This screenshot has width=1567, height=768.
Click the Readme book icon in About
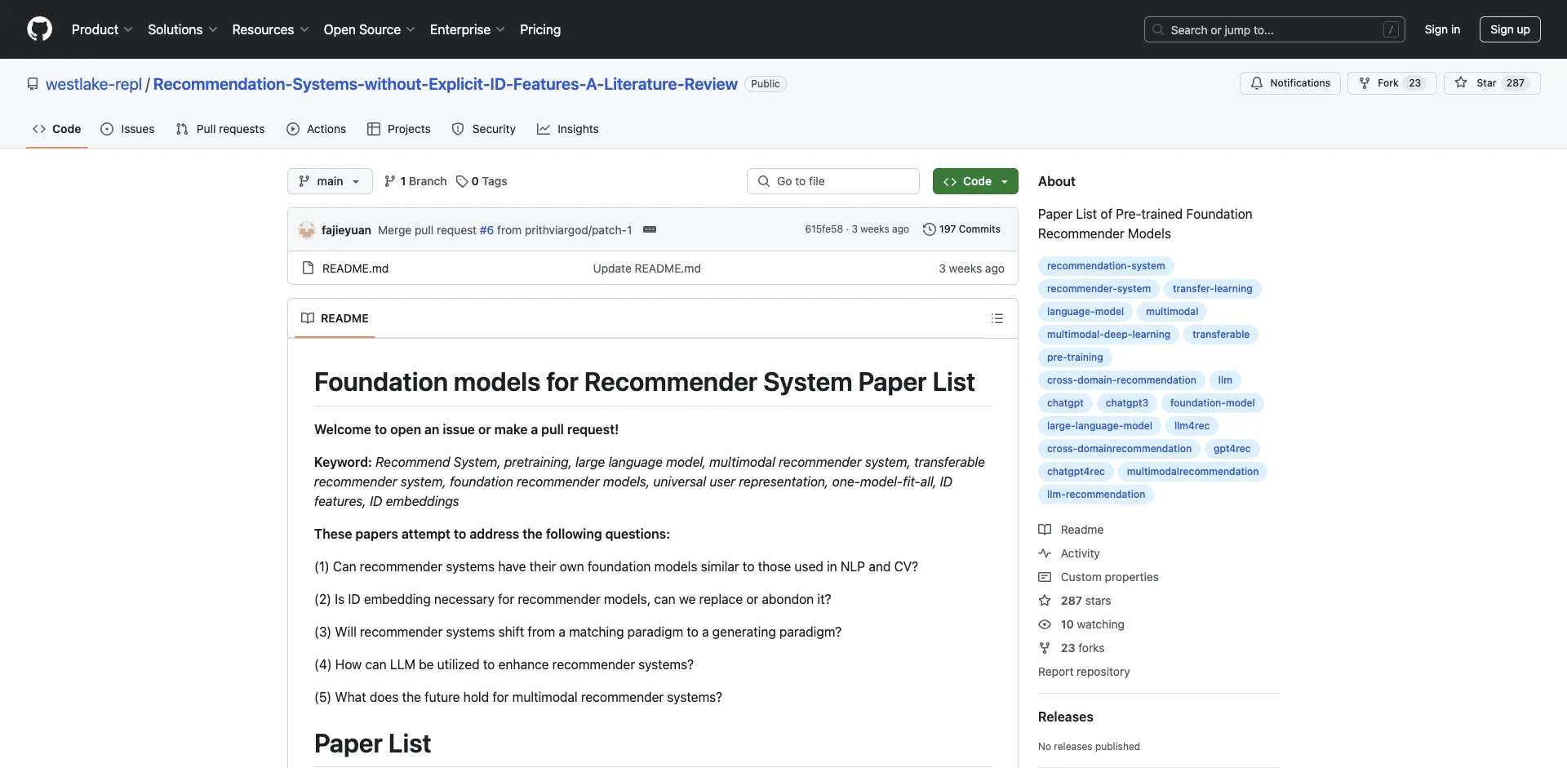coord(1045,530)
